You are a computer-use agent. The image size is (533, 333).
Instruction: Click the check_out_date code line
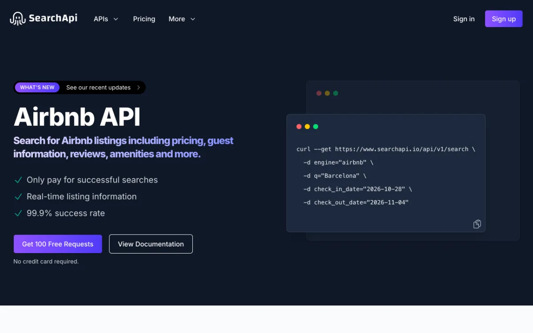tap(356, 202)
